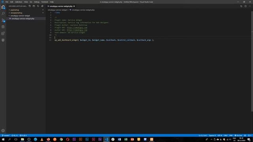Open the Go menu
Viewport: 253px width, 142px height.
coord(31,2)
